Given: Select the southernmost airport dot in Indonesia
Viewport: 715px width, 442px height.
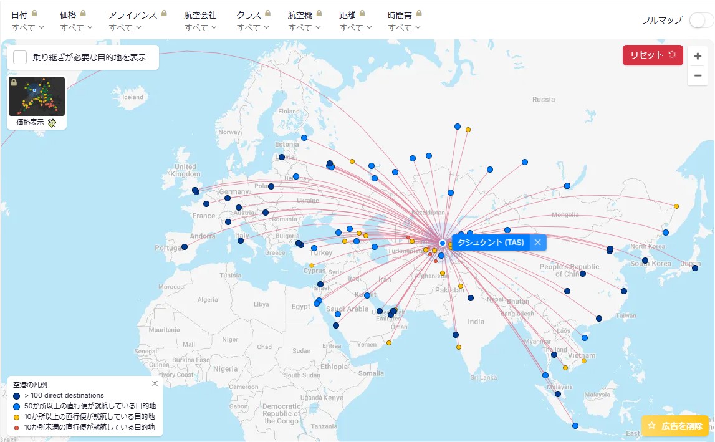Looking at the screenshot, I should pyautogui.click(x=575, y=426).
